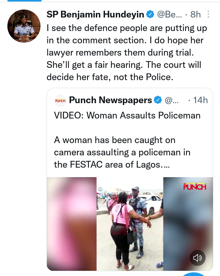Open the "VIDEO: Woman Assaults Policeman" headline
Screen dimensions: 220x276
point(127,115)
